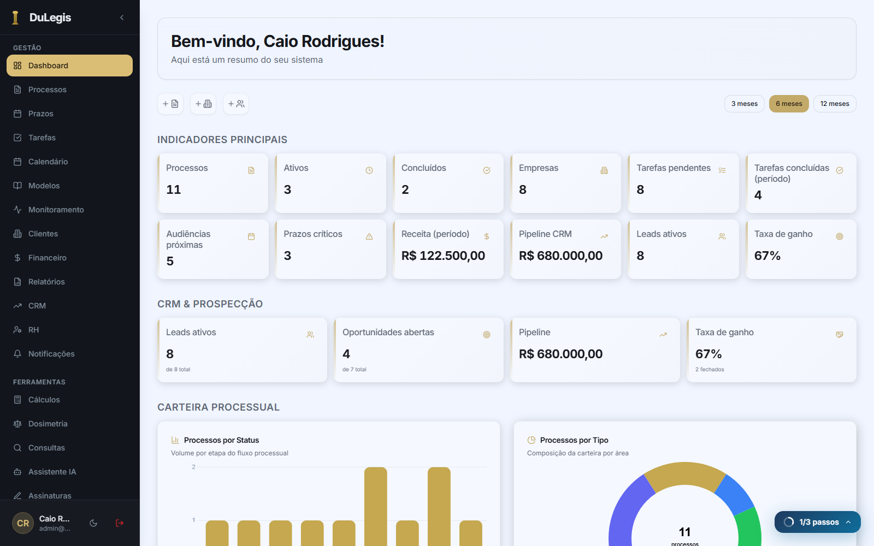Image resolution: width=874 pixels, height=546 pixels.
Task: Click the Processos por Tipo chart title
Action: (x=574, y=440)
